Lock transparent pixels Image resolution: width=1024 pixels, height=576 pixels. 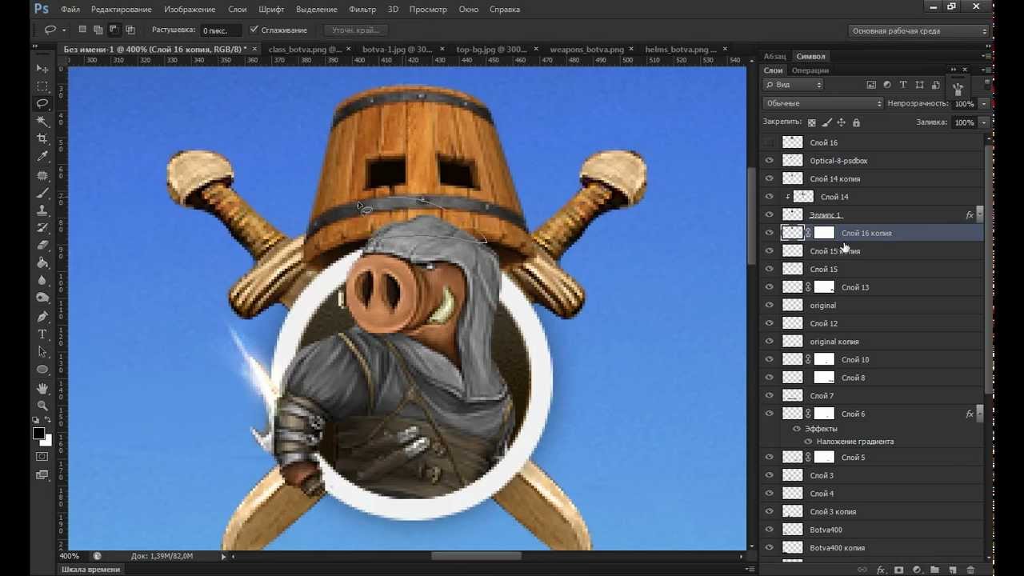coord(812,123)
